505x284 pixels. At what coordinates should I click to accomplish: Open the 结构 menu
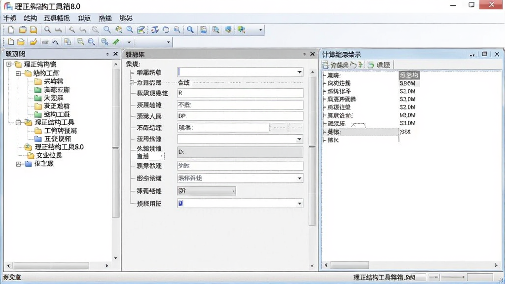(30, 18)
